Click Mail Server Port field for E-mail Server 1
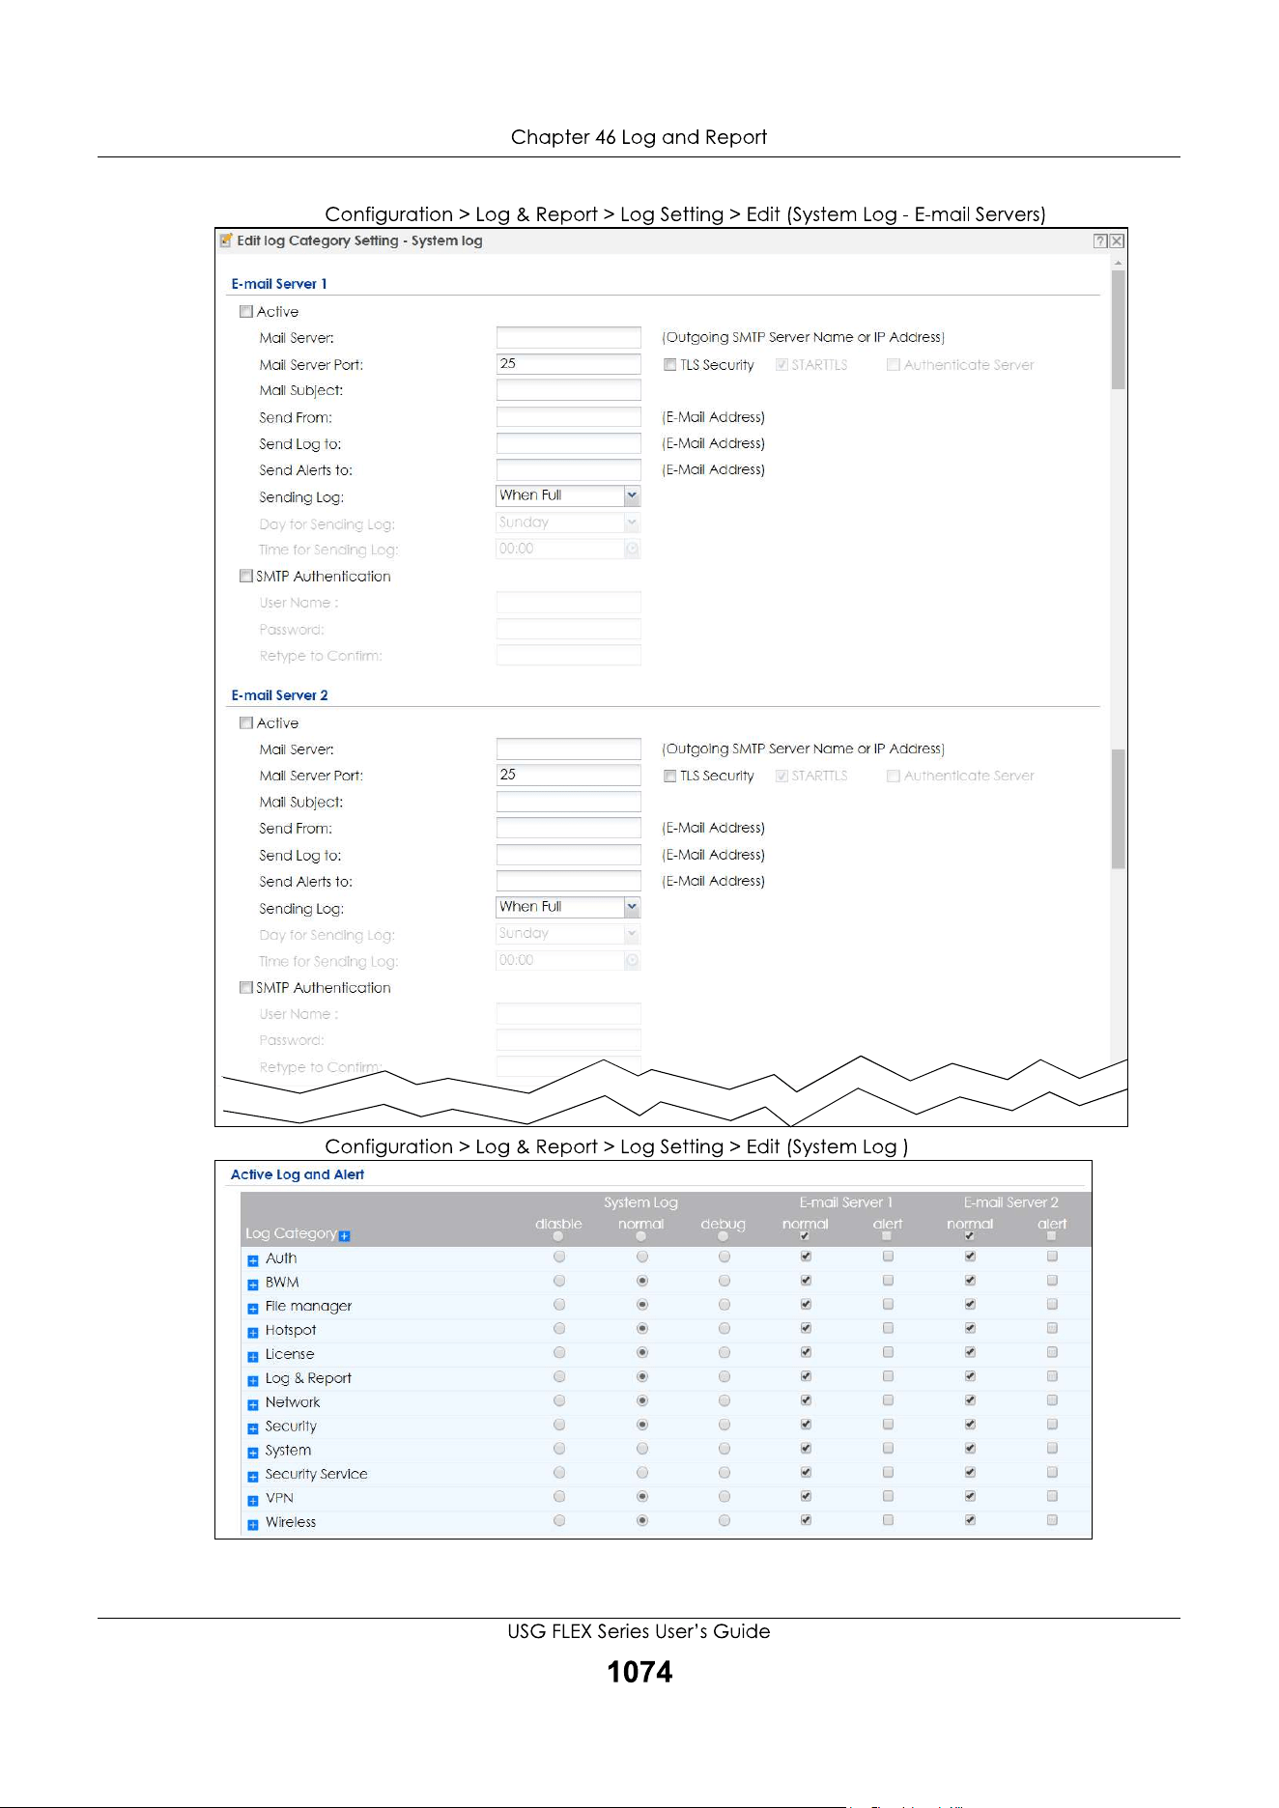Screen dimensions: 1279x1808 [568, 364]
